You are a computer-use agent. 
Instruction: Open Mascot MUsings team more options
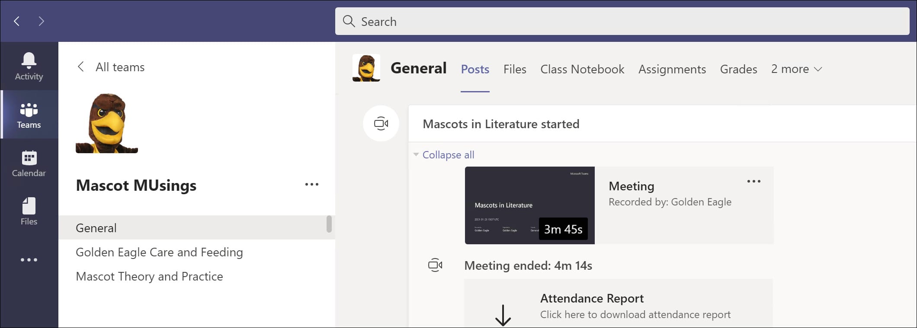tap(311, 185)
